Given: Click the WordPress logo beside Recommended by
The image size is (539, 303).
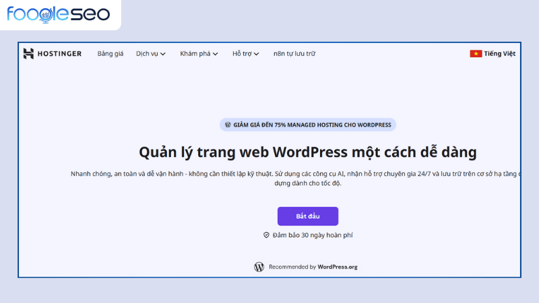Looking at the screenshot, I should (x=259, y=267).
